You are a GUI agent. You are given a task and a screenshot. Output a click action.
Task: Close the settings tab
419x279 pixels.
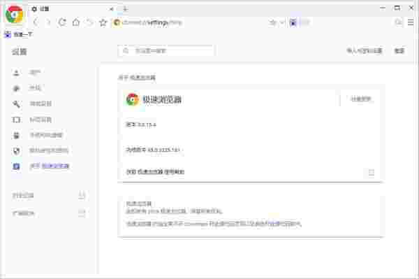click(112, 9)
